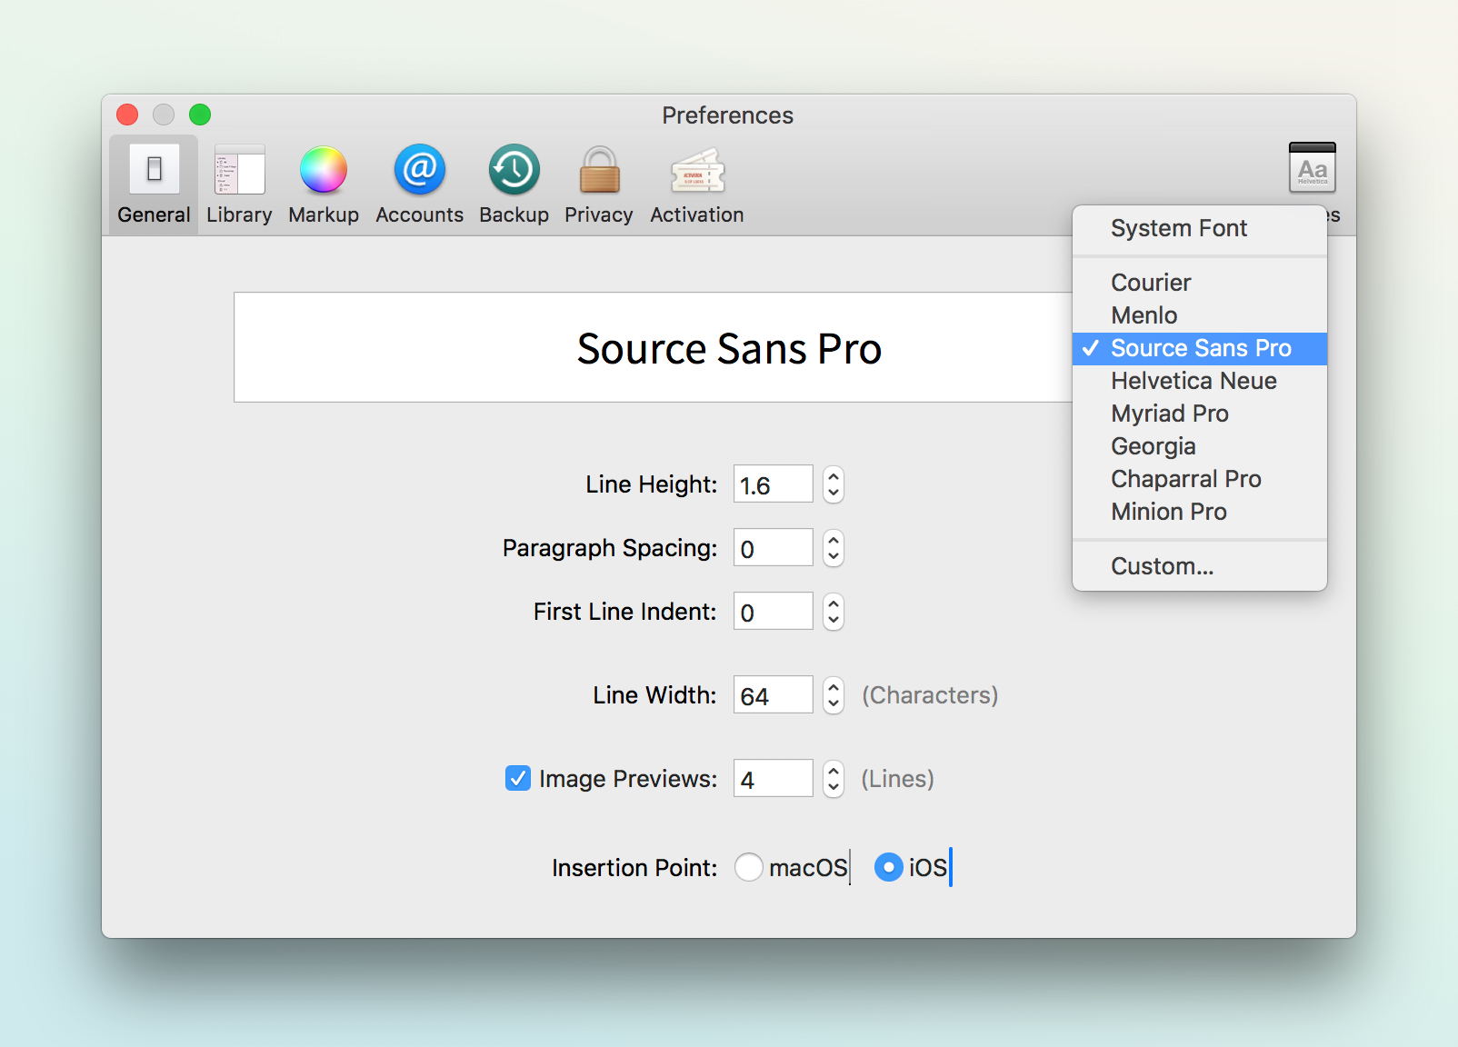Image resolution: width=1458 pixels, height=1047 pixels.
Task: Switch to the Backup tab label
Action: [x=514, y=215]
